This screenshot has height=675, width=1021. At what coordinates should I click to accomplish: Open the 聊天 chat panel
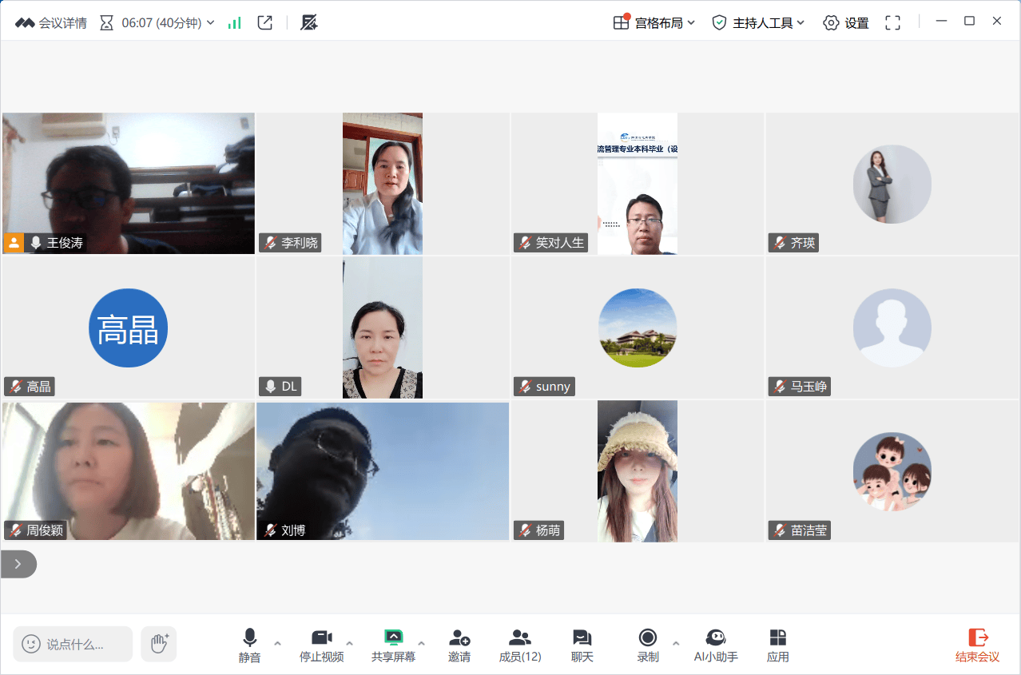click(582, 645)
